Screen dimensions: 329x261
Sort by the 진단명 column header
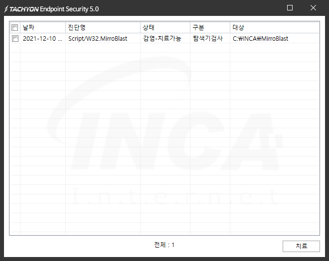tap(103, 27)
